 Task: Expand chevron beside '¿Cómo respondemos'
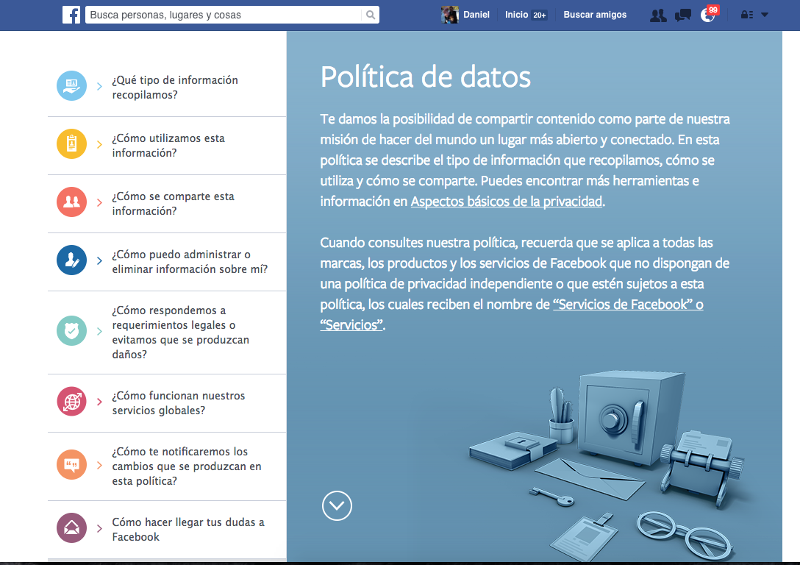point(99,331)
